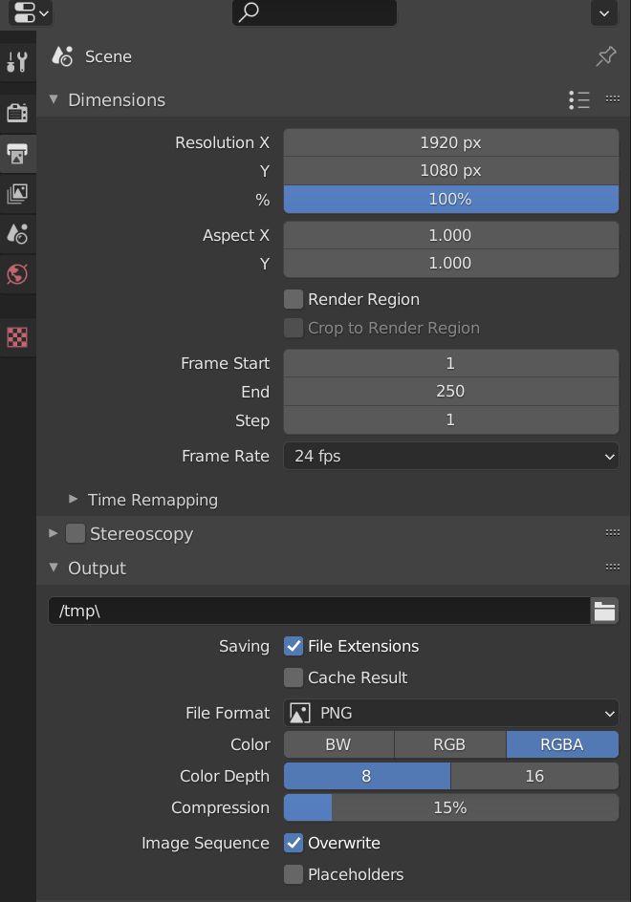The image size is (631, 902).
Task: Collapse the Output panel
Action: 54,568
